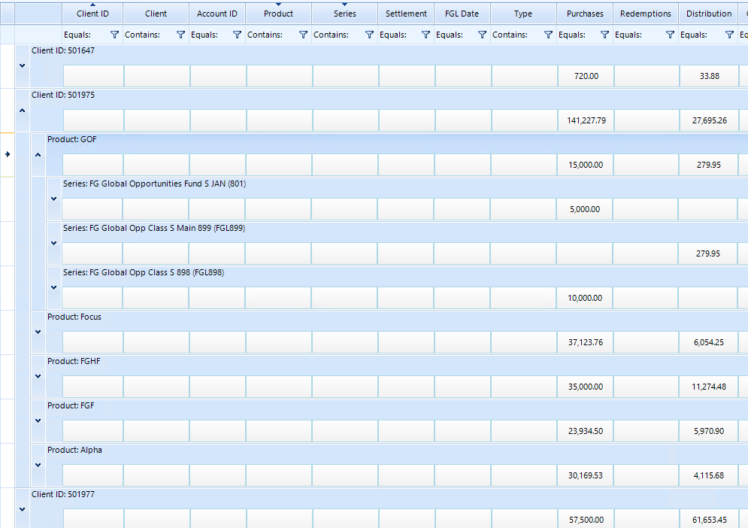Select the 6,054.25 Focus distribution cell

[x=708, y=342]
